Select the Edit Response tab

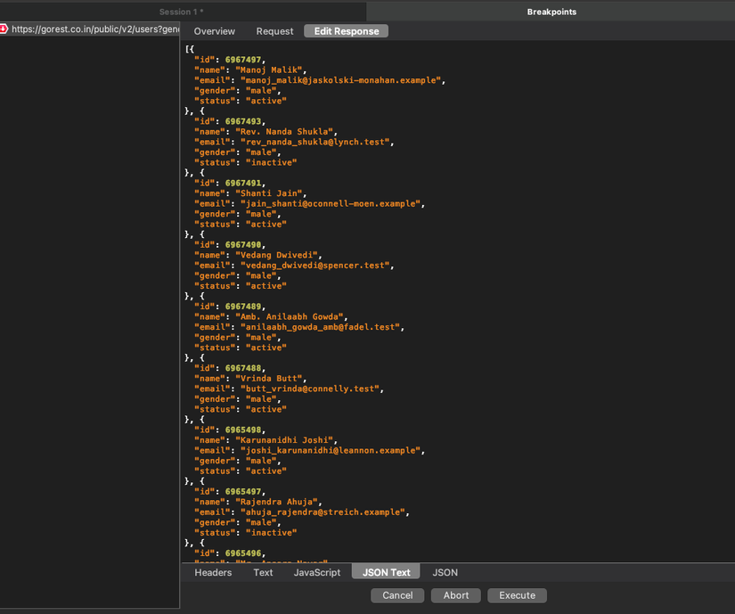[346, 30]
